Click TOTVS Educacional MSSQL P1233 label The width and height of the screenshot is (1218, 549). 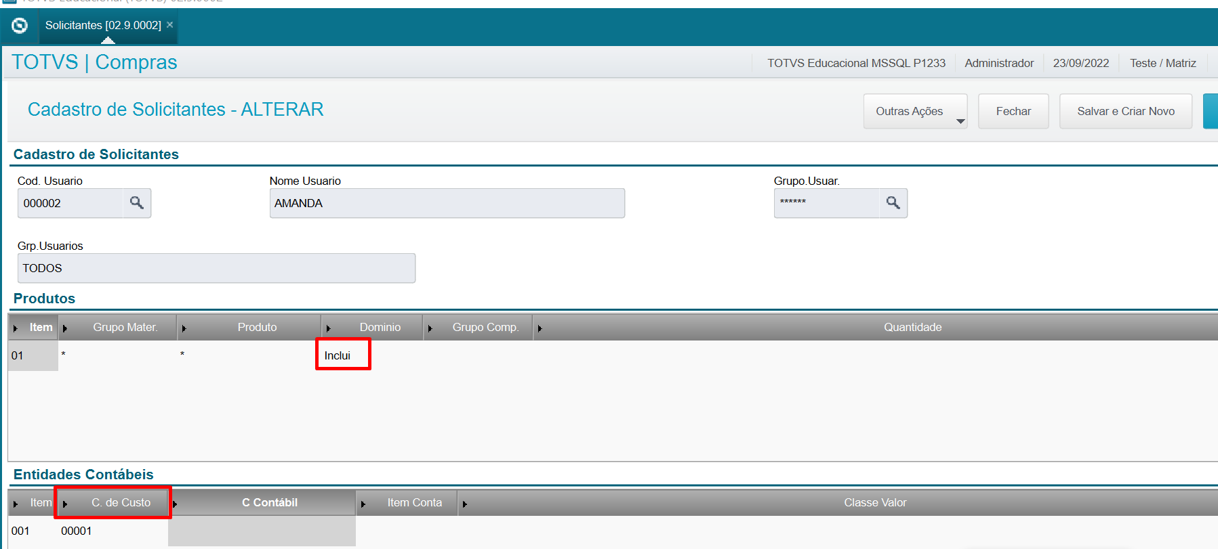[x=856, y=63]
